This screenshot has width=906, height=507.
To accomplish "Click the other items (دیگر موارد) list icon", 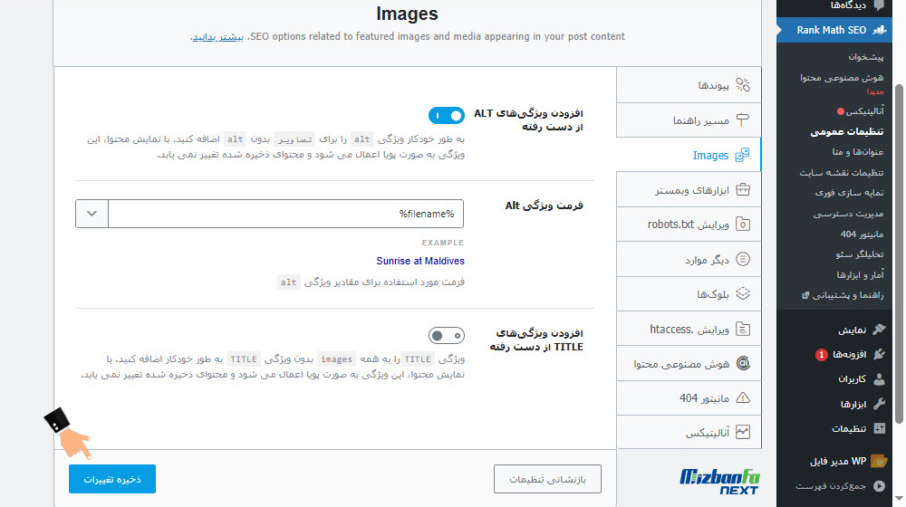I will pyautogui.click(x=743, y=259).
